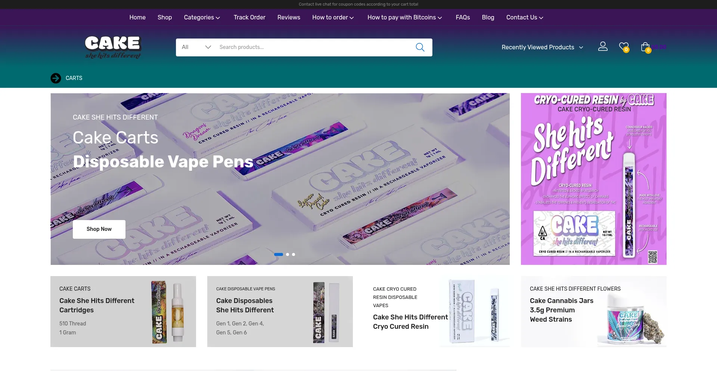
Task: Open the shopping bag cart icon
Action: tap(645, 47)
